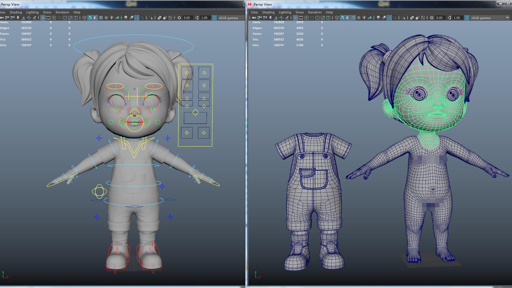This screenshot has width=512, height=288.
Task: Enable smooth shade all in left panel
Action: [90, 18]
